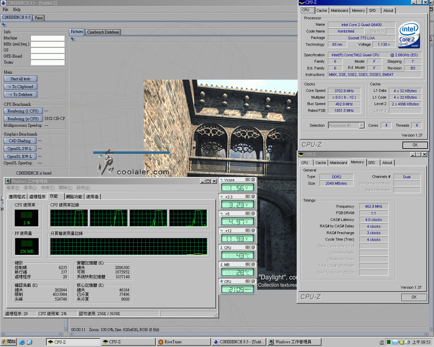The height and width of the screenshot is (347, 434).
Task: Click the Tester input field
Action: 48,63
